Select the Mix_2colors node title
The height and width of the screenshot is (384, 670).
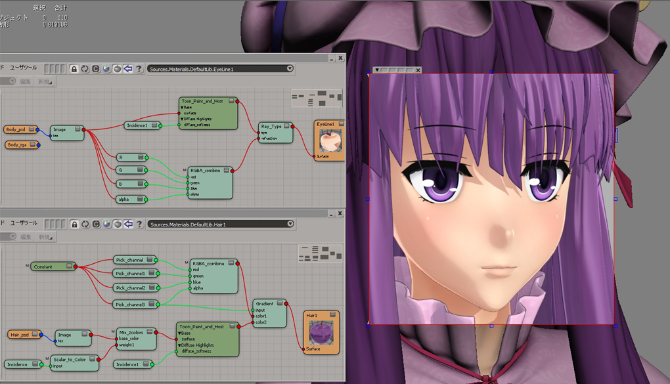pyautogui.click(x=131, y=332)
